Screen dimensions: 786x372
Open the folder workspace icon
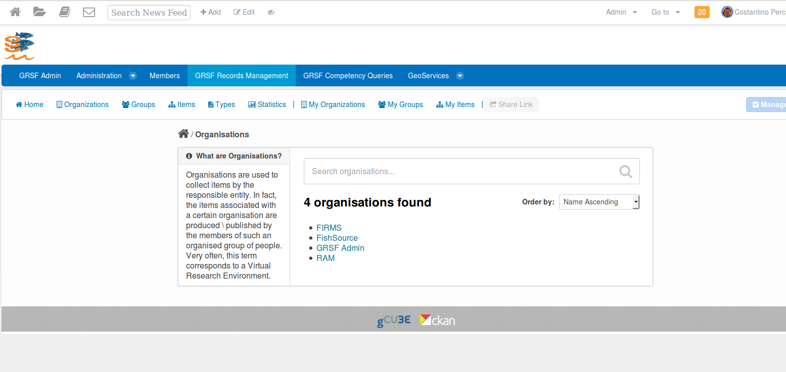coord(39,12)
